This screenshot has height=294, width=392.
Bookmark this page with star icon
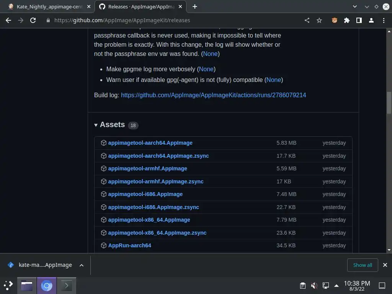click(x=319, y=20)
